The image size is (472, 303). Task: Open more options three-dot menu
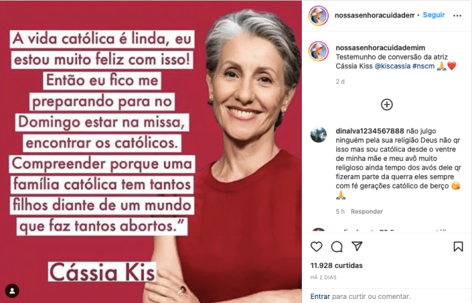tap(457, 16)
